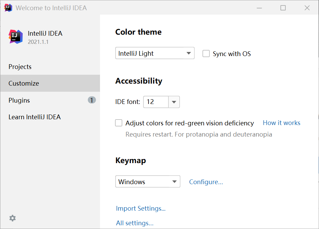Open the Color theme dropdown
The height and width of the screenshot is (229, 319).
click(155, 53)
